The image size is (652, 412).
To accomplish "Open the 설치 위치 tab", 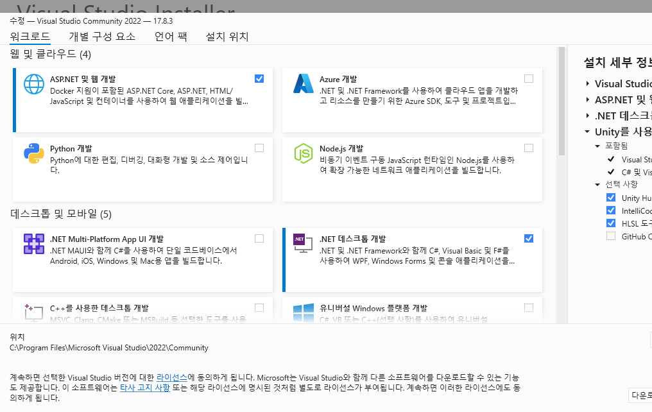I will [x=227, y=37].
